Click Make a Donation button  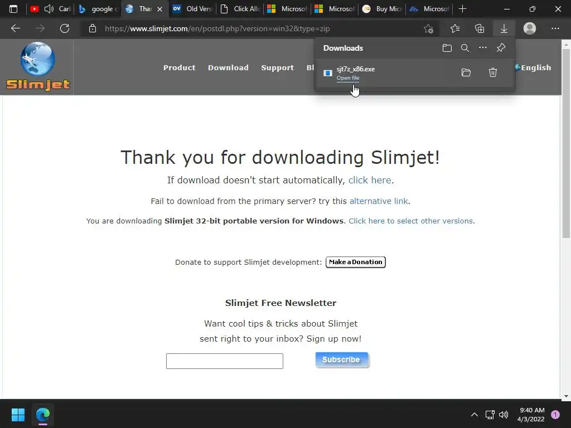(x=355, y=262)
